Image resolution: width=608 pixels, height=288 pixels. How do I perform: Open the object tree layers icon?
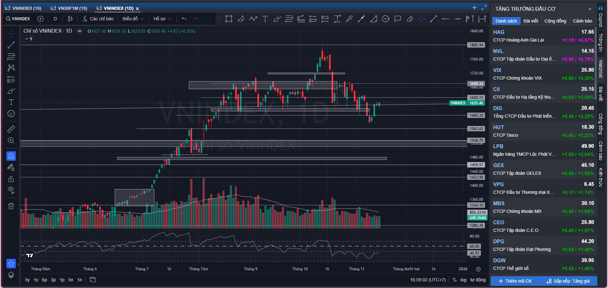click(x=11, y=275)
